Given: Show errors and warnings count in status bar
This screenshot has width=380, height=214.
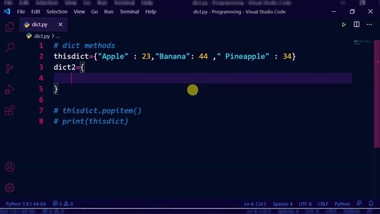Looking at the screenshot, I should click(63, 203).
